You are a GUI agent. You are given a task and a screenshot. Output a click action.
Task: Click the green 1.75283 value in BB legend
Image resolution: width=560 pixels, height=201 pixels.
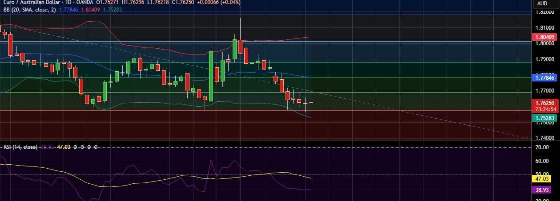[x=112, y=10]
